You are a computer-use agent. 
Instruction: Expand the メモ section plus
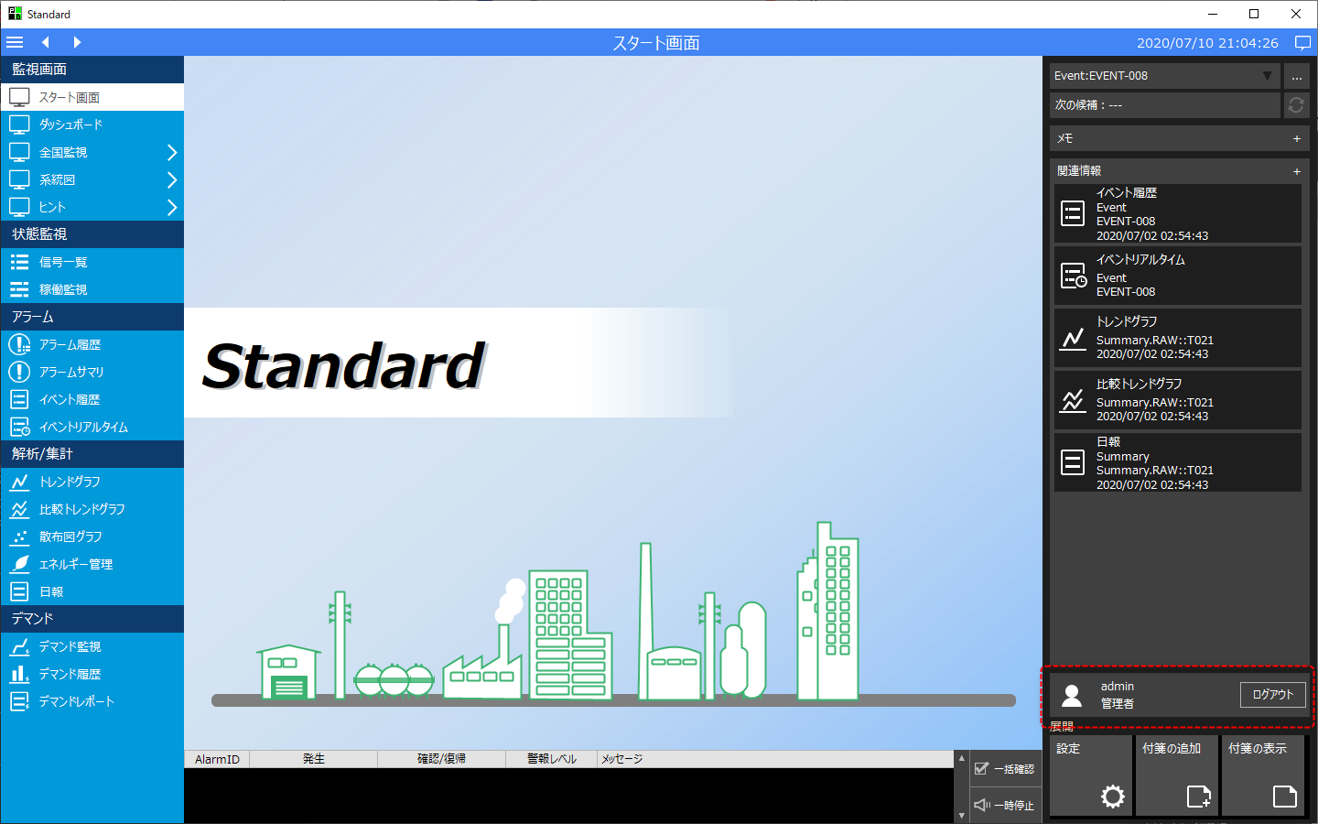pos(1296,139)
